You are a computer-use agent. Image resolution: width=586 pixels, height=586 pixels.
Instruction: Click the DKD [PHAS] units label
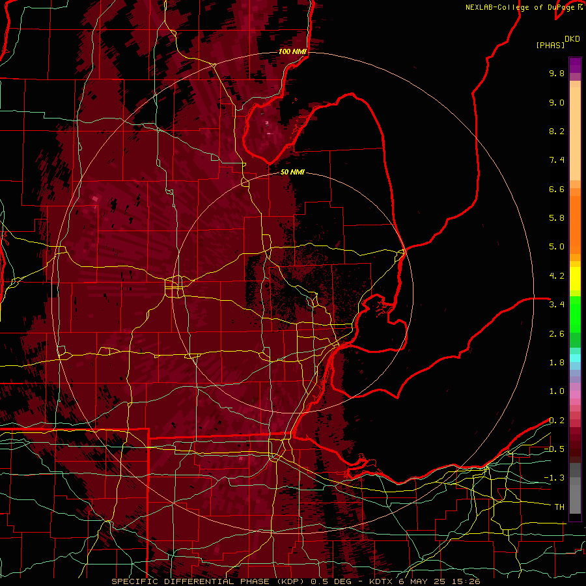pos(557,42)
